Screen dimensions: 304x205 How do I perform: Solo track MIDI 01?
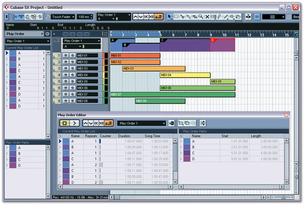pos(73,56)
